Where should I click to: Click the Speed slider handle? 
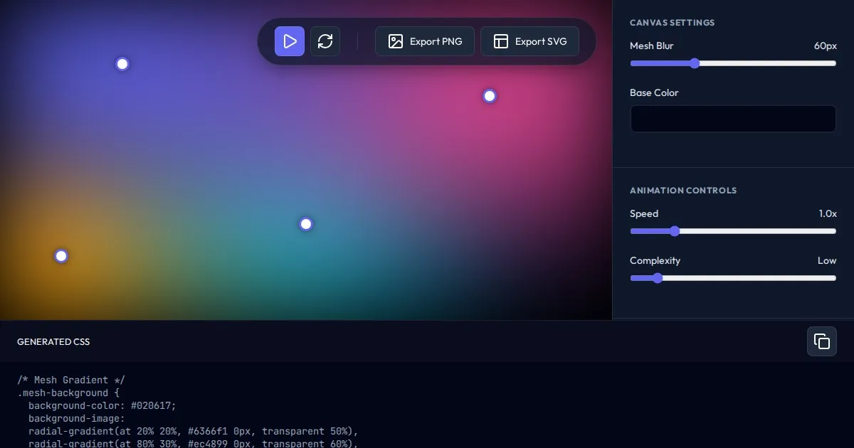click(x=675, y=231)
